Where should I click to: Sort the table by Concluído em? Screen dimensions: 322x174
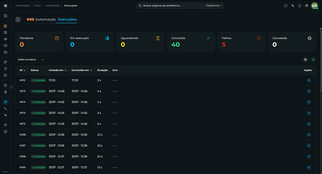(x=82, y=70)
